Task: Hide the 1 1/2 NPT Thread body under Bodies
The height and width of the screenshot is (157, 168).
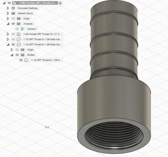Action: pos(21,60)
